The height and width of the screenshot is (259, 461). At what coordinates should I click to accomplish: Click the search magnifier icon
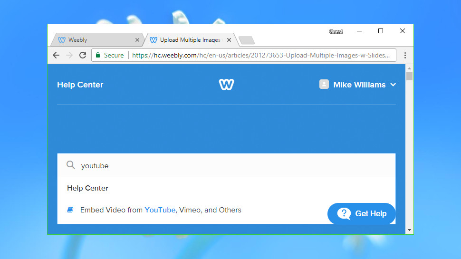tap(71, 165)
